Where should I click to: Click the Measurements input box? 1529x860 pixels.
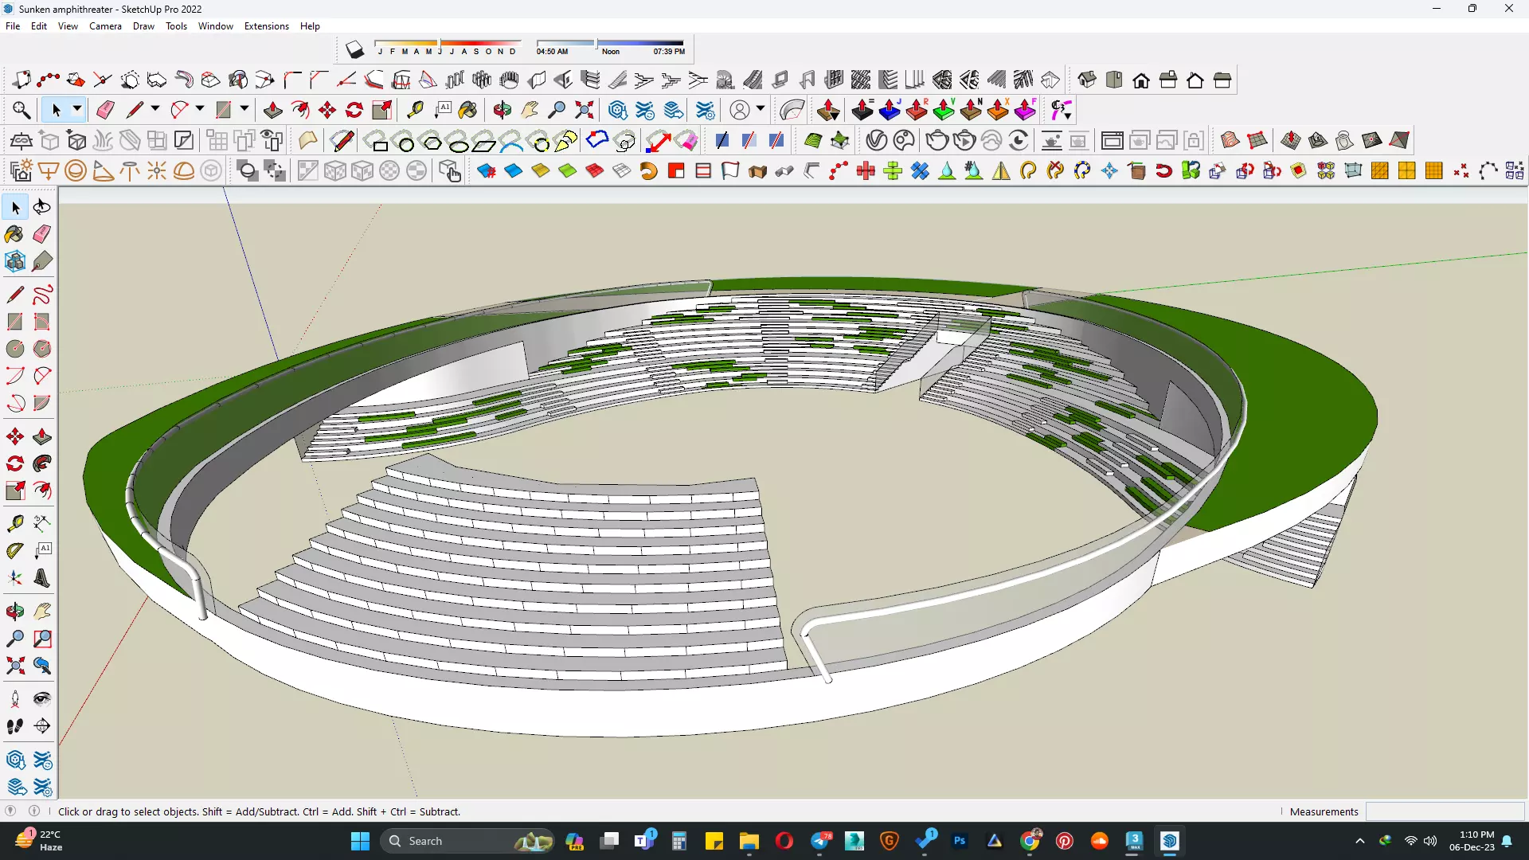pos(1444,811)
